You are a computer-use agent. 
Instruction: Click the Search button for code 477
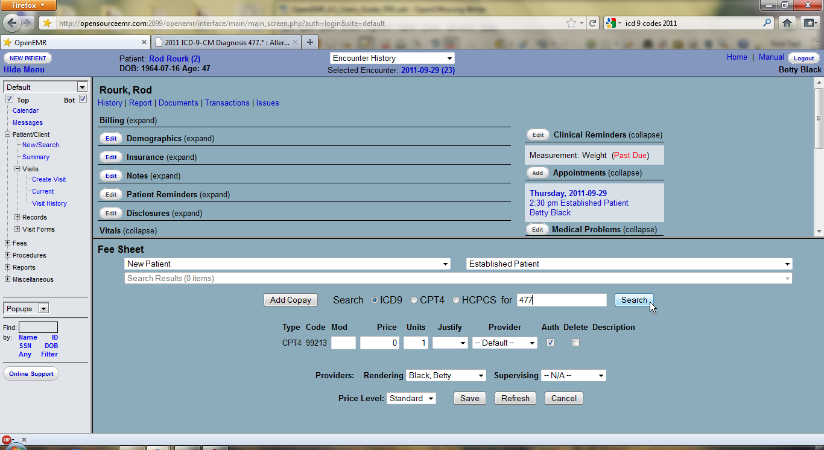coord(633,300)
